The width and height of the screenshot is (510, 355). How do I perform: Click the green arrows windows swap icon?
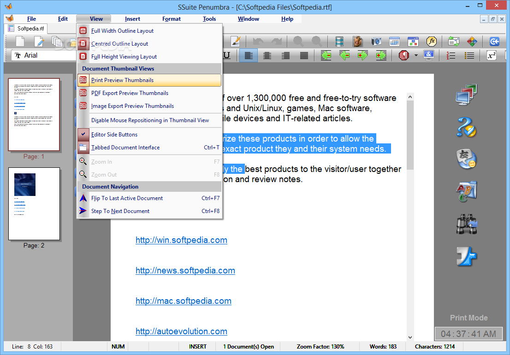click(x=453, y=41)
